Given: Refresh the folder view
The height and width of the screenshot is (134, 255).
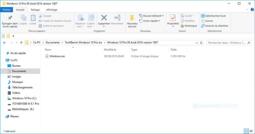Looking at the screenshot, I should pos(201,43).
